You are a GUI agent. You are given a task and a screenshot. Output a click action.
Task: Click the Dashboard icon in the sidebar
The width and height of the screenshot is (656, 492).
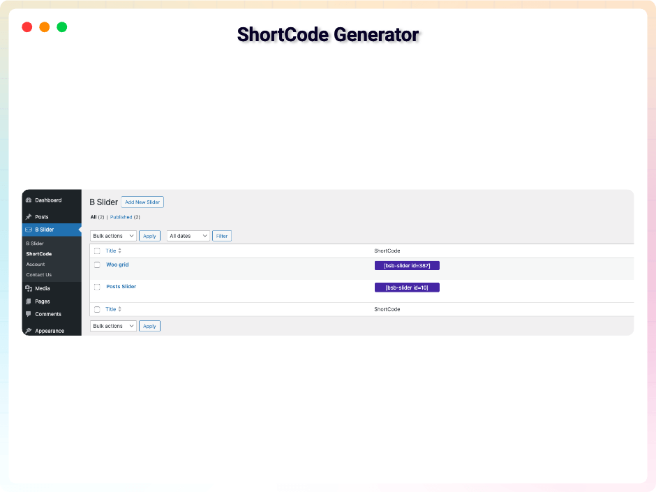[x=29, y=200]
